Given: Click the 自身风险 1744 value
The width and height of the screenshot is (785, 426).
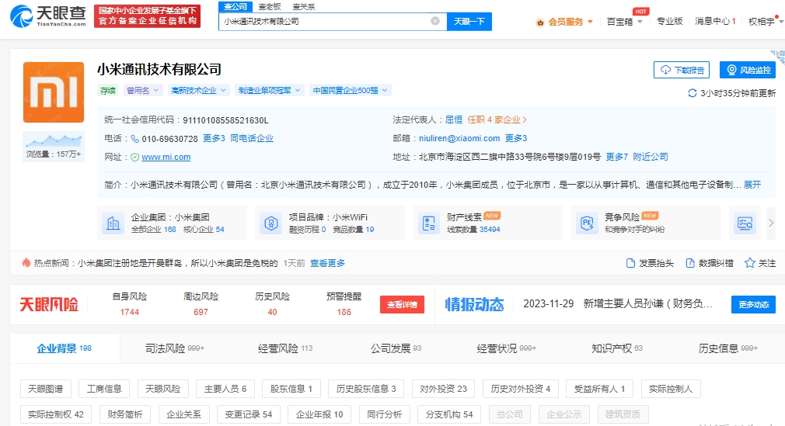Looking at the screenshot, I should pyautogui.click(x=129, y=312).
